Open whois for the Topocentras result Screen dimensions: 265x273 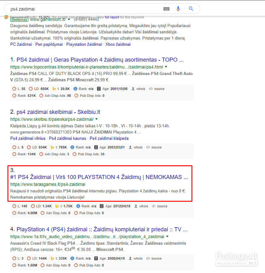coord(138,89)
